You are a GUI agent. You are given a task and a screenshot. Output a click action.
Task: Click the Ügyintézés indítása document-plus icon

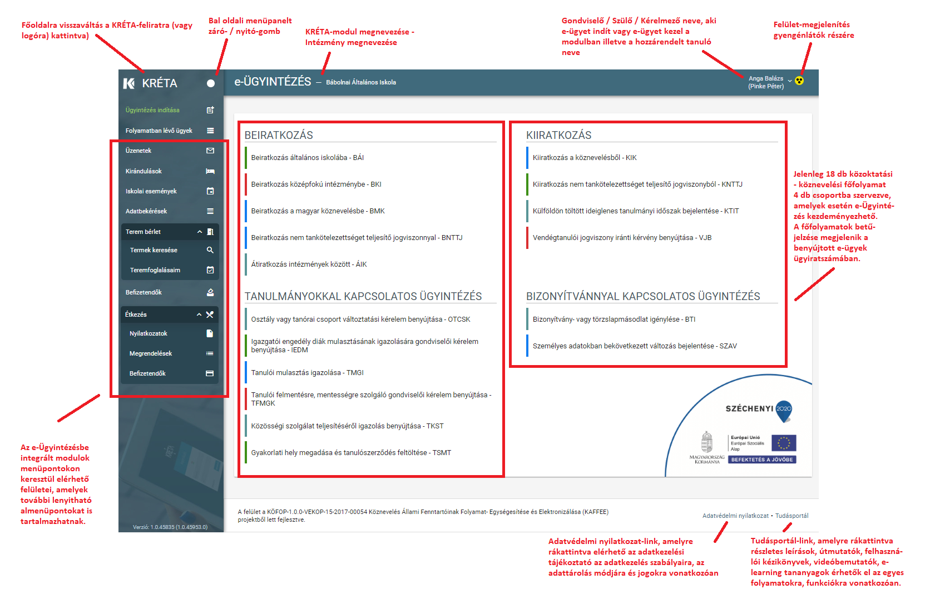(210, 110)
